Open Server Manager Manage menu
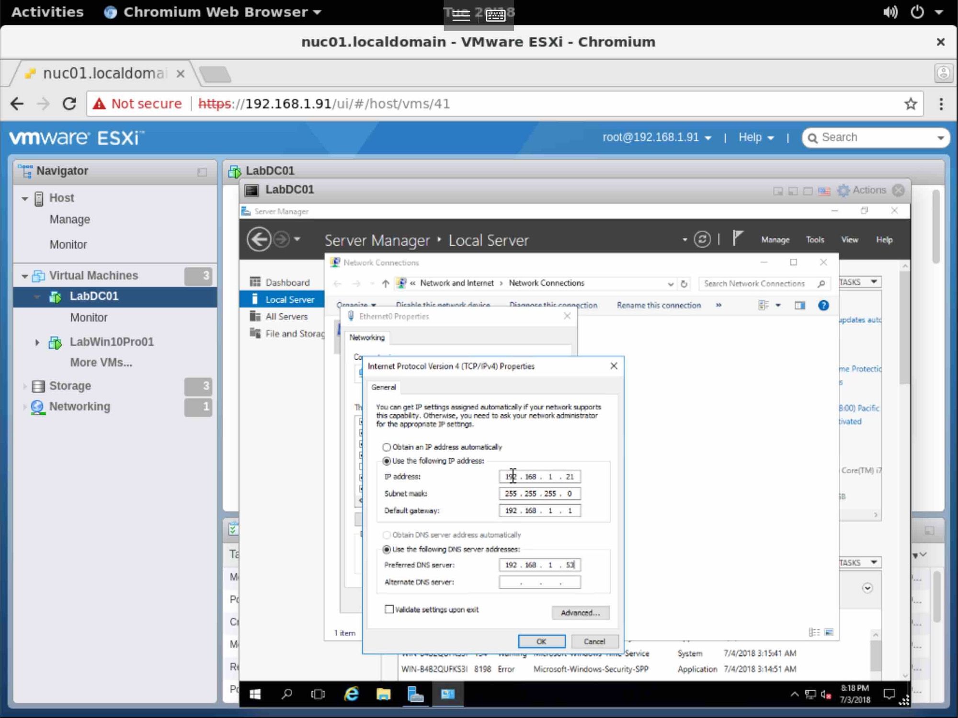This screenshot has width=958, height=718. click(x=775, y=240)
